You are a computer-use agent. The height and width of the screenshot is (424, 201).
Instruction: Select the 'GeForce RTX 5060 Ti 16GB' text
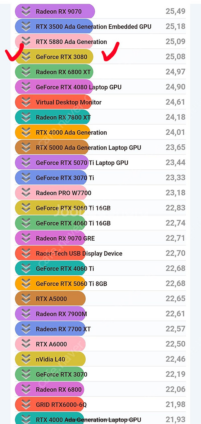point(73,208)
